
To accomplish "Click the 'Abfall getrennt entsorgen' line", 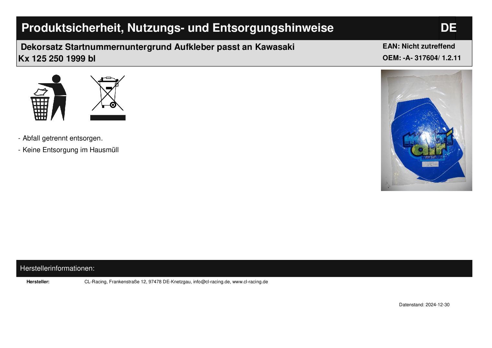I will tap(62, 138).
